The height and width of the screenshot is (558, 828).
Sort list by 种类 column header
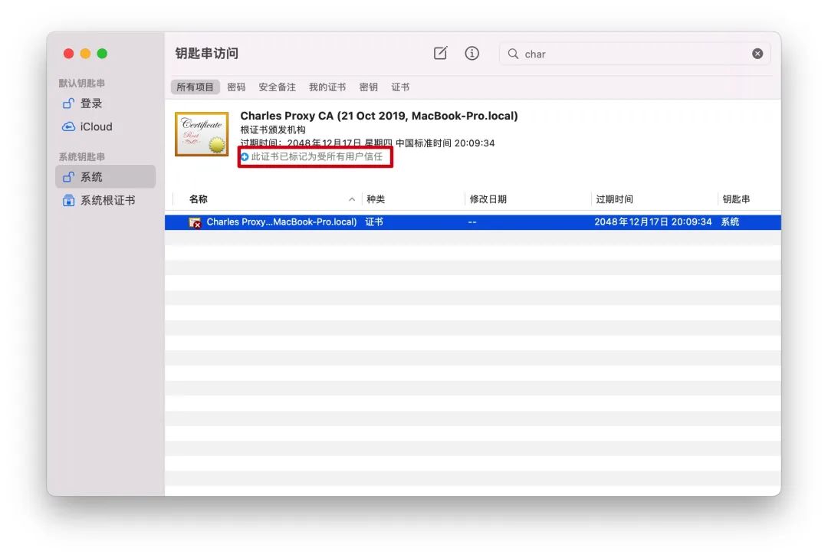(x=376, y=199)
